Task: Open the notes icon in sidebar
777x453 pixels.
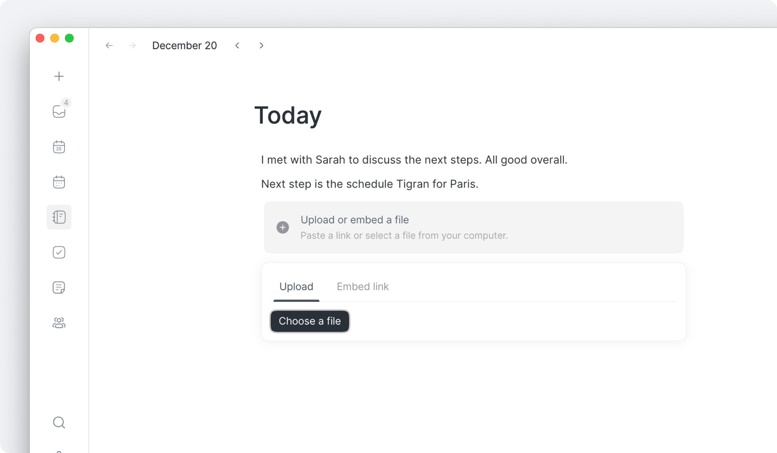Action: [59, 288]
